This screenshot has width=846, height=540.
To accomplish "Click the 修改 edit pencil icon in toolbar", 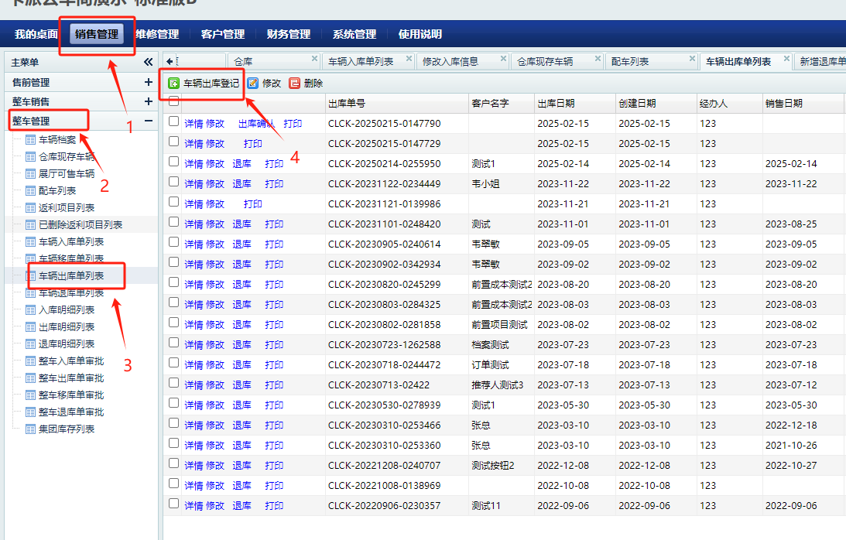I will pyautogui.click(x=253, y=84).
